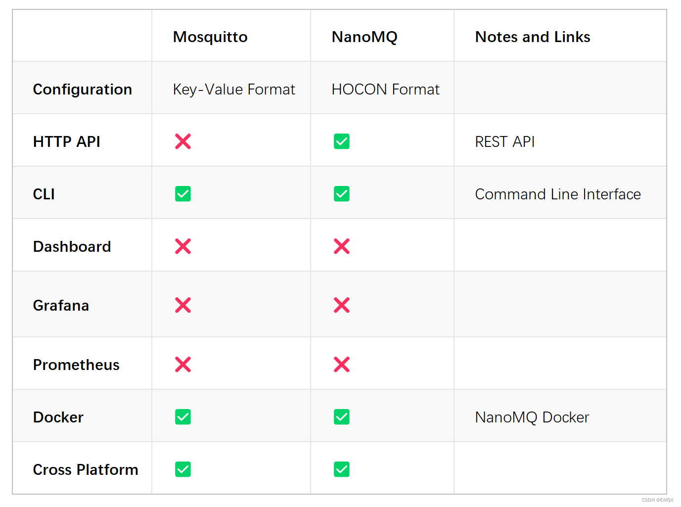
Task: Open the REST API link
Action: (x=505, y=142)
